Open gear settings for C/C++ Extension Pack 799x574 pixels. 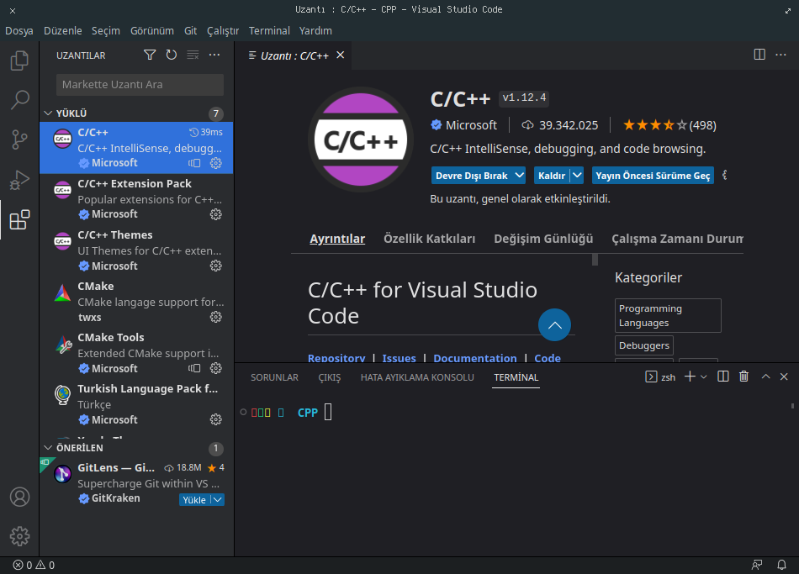tap(216, 214)
